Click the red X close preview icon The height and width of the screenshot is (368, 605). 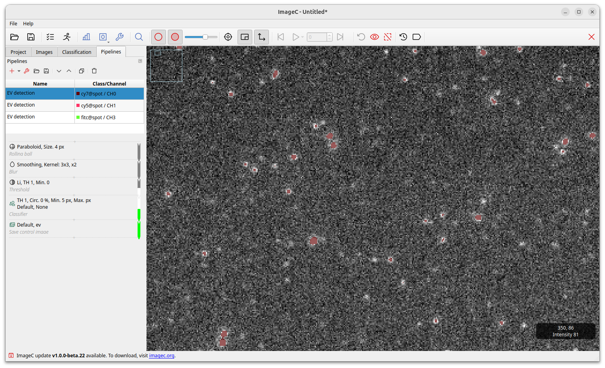click(x=592, y=37)
